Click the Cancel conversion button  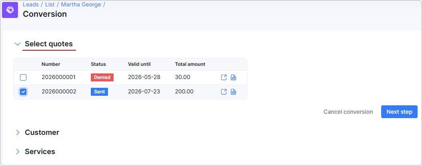[x=348, y=112]
